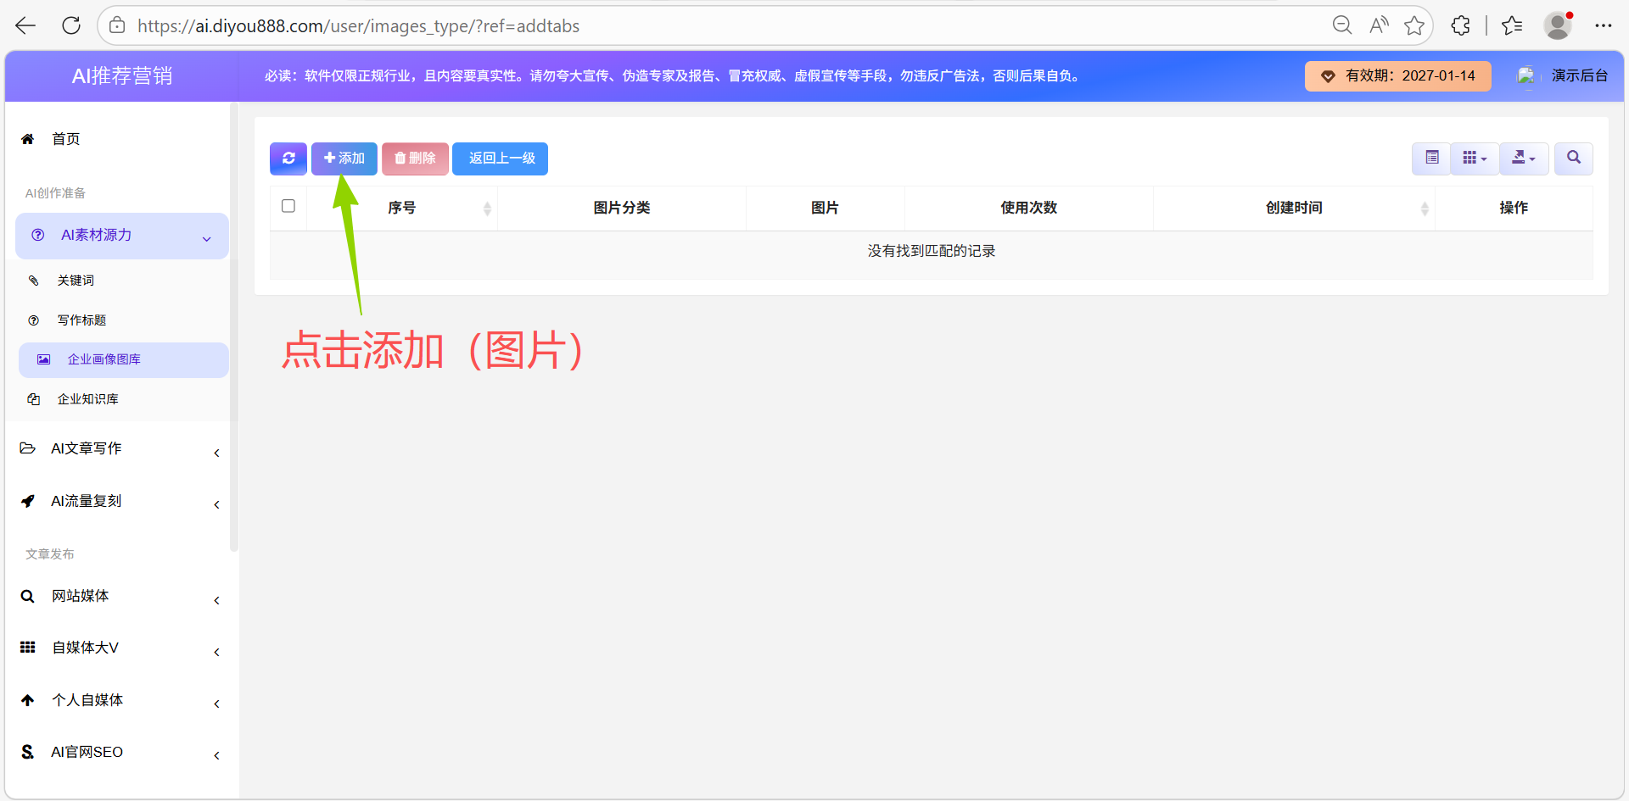Open the columns visibility dropdown

point(1474,159)
